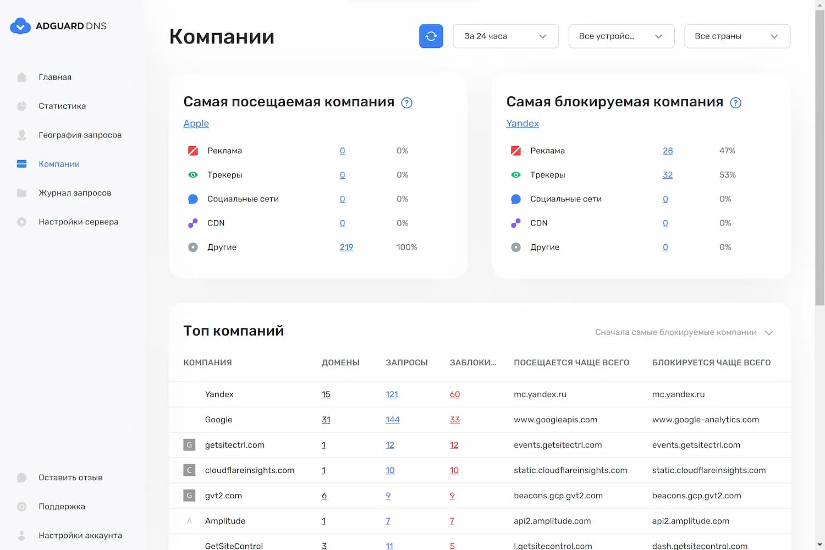
Task: Open the 60 blocked link for Yandex row
Action: pyautogui.click(x=455, y=394)
